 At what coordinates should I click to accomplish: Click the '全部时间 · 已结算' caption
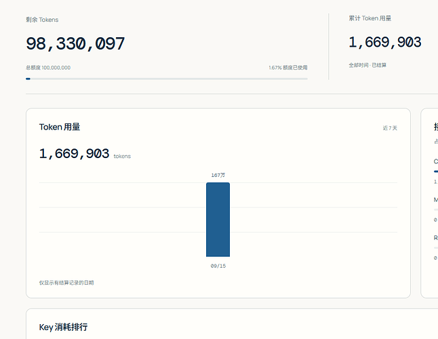(x=367, y=65)
